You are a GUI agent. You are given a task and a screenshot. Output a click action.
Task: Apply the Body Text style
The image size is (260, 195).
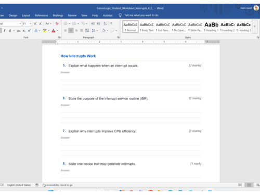point(147,27)
